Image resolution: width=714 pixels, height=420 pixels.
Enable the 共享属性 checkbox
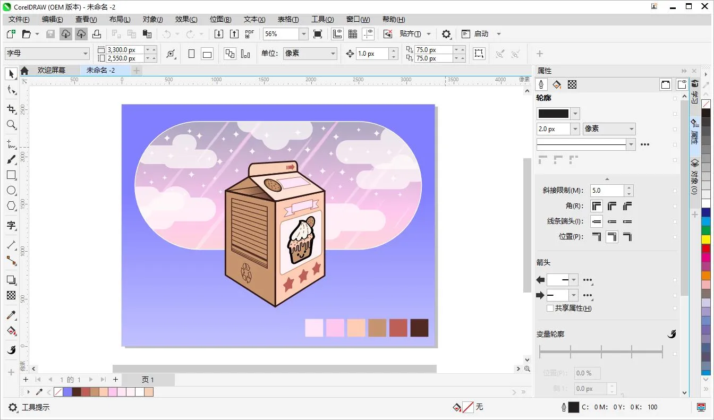pyautogui.click(x=550, y=308)
